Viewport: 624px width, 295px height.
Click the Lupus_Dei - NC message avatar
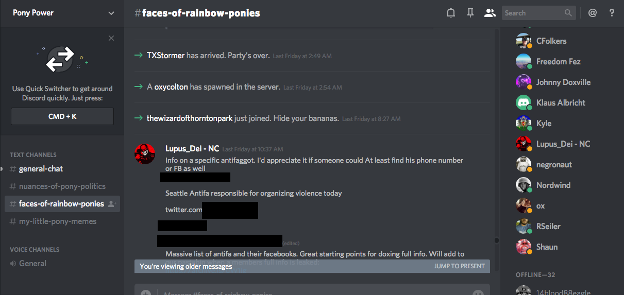click(x=145, y=154)
